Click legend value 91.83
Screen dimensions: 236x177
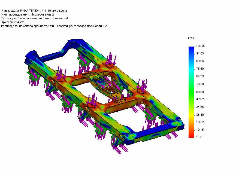coord(200,54)
